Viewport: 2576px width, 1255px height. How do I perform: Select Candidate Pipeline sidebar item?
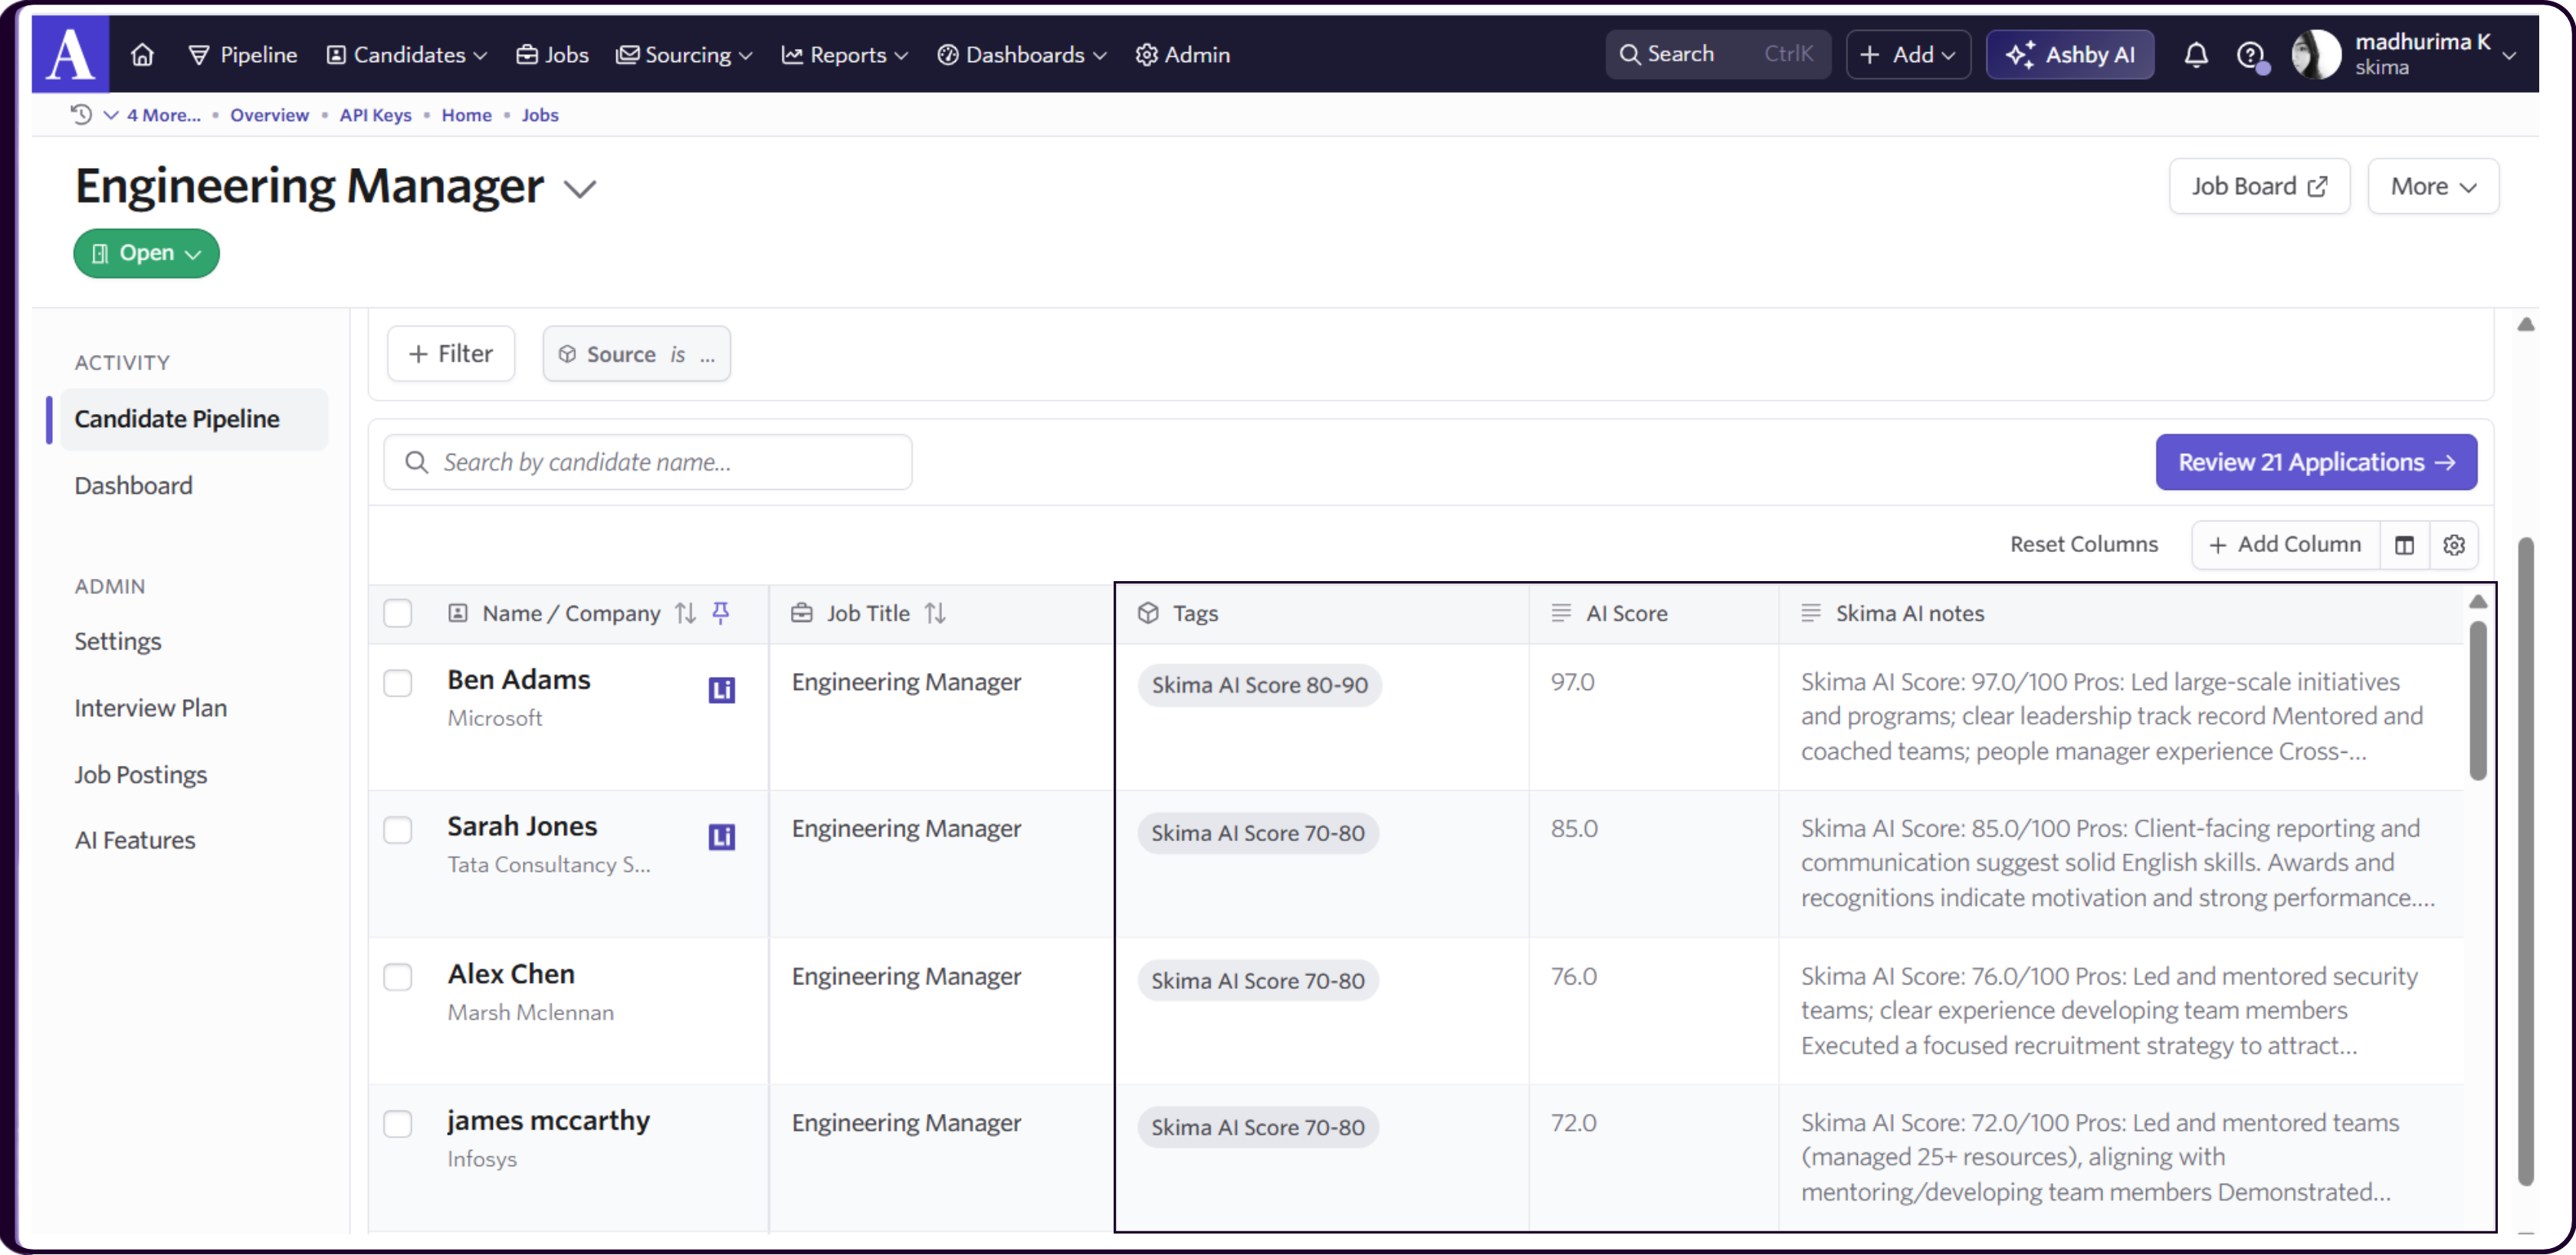pyautogui.click(x=194, y=419)
